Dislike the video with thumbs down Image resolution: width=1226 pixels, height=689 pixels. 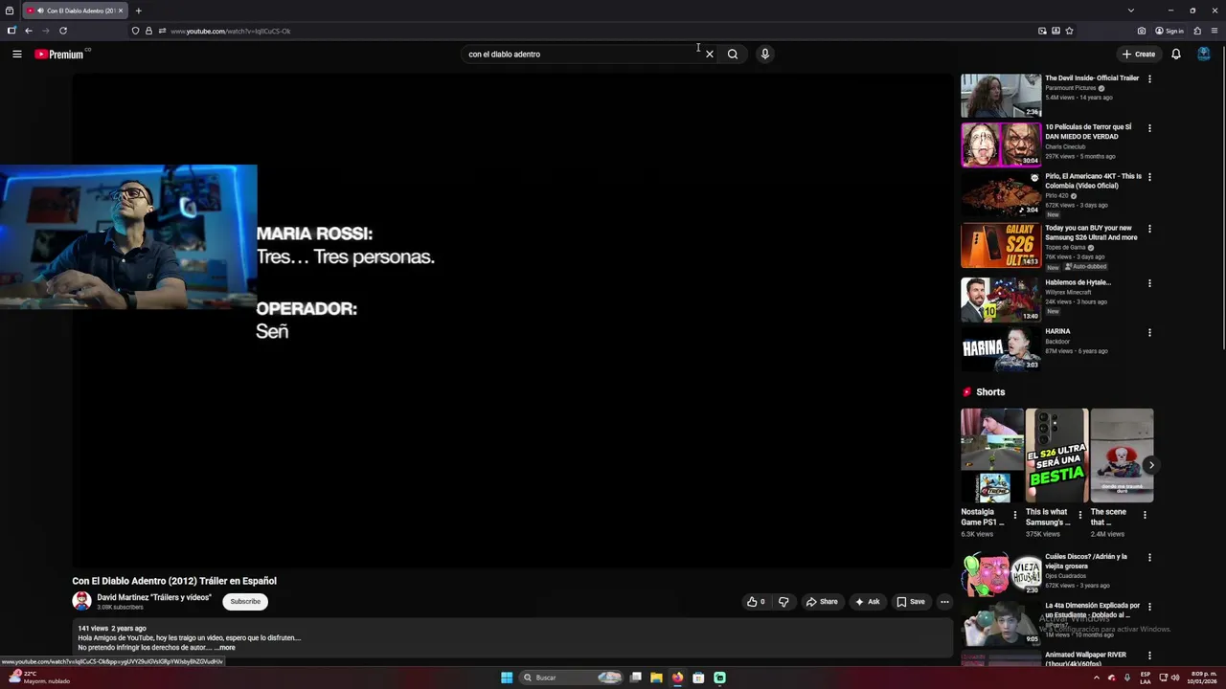pos(783,602)
